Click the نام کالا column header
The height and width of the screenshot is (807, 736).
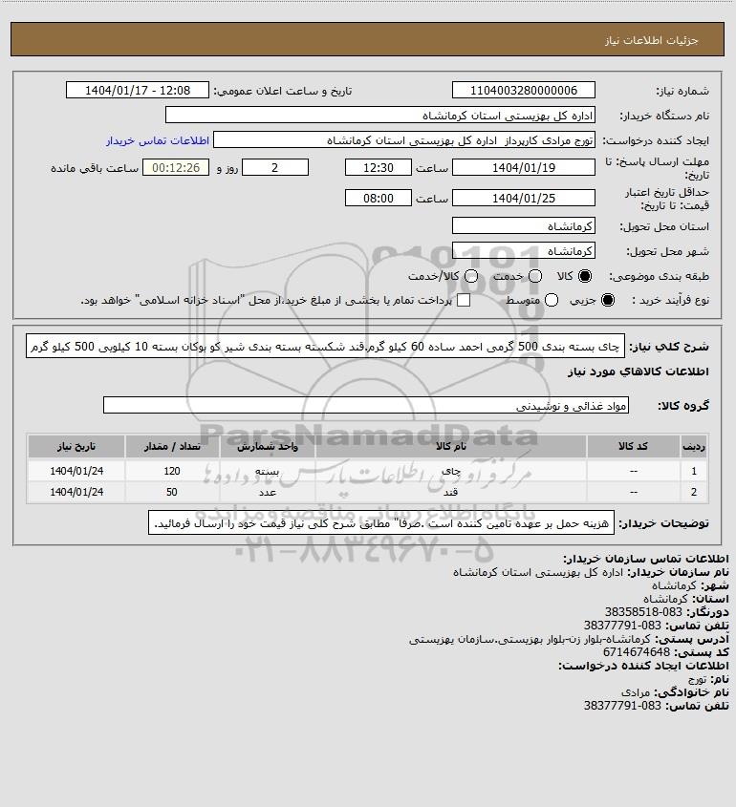pos(450,446)
